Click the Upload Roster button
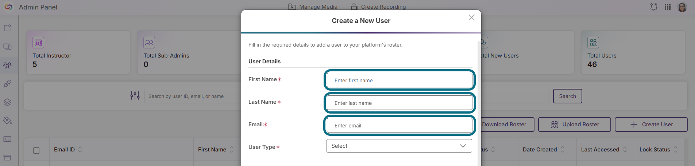Viewport: 695px width, 166px height. click(575, 125)
